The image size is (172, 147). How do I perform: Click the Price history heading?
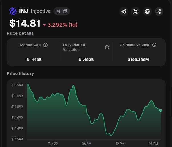(20, 74)
